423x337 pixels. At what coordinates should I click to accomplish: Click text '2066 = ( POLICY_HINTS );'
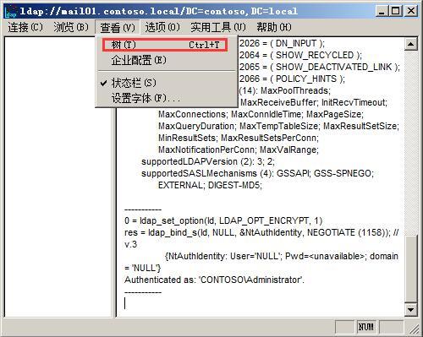coord(292,79)
